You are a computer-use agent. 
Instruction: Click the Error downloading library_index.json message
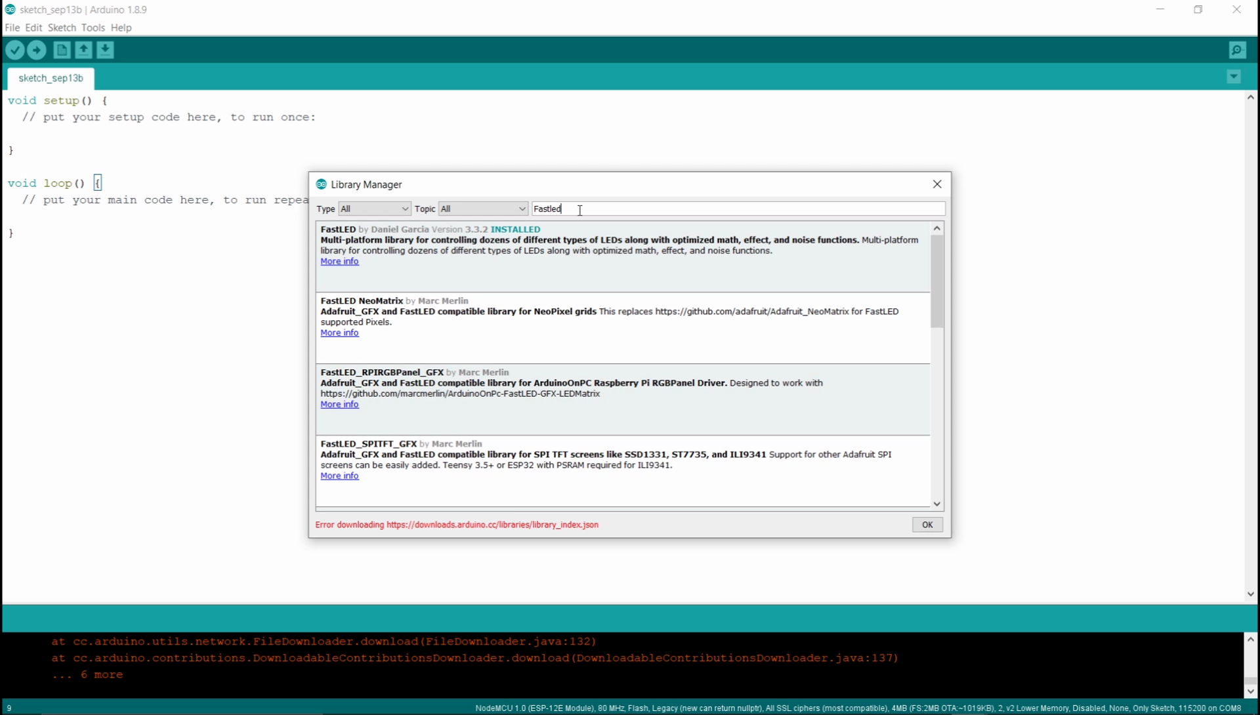[x=457, y=525]
